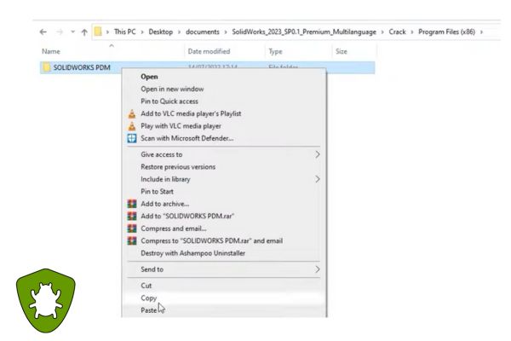
Task: Expand Include in library arrow
Action: point(317,179)
